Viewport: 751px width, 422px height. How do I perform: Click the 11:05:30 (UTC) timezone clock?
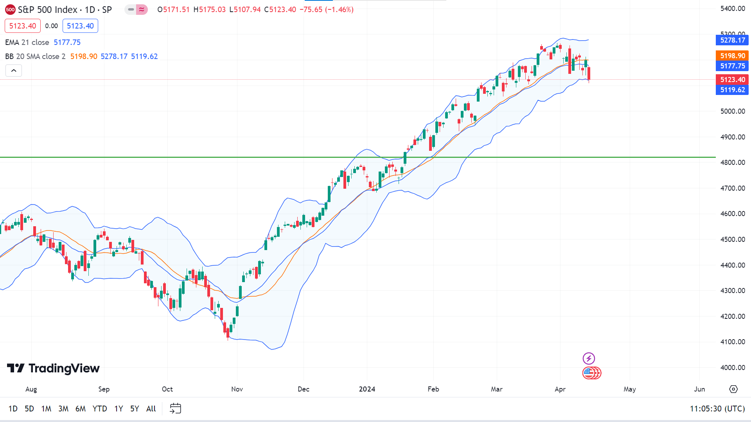[x=717, y=409]
